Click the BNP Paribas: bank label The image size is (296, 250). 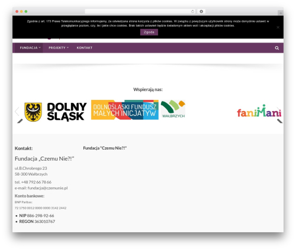click(24, 202)
